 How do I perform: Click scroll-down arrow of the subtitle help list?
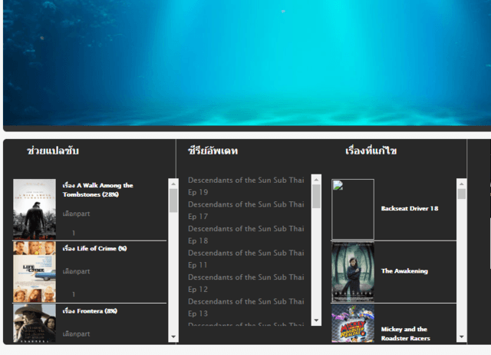tap(173, 337)
